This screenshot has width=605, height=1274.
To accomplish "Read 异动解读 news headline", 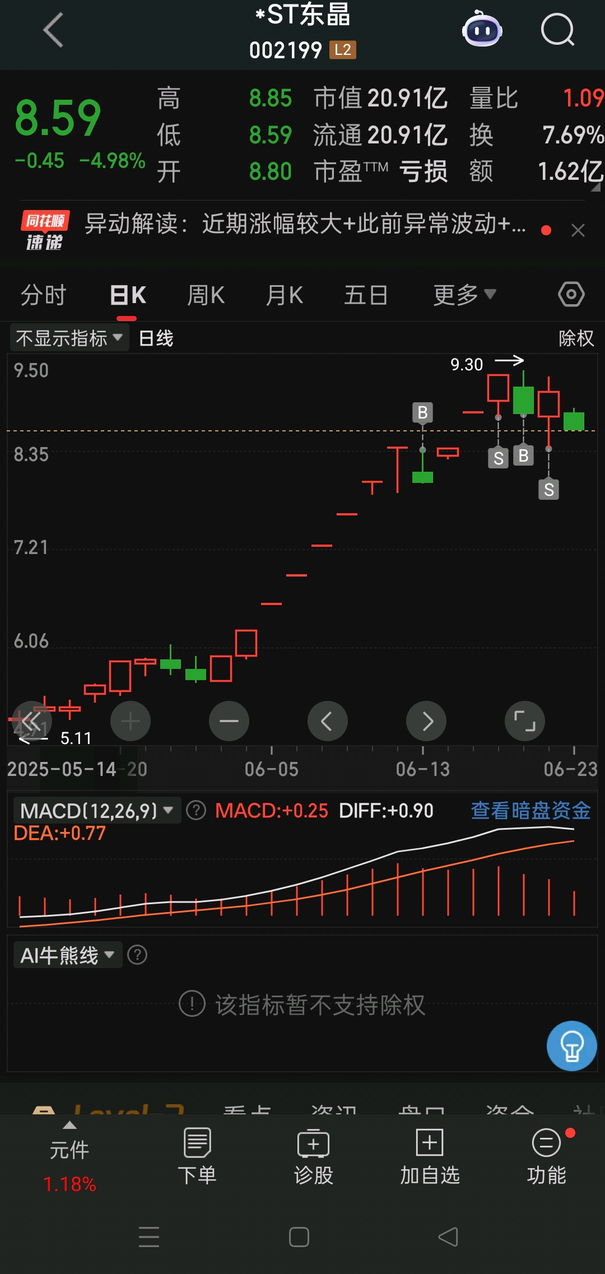I will pyautogui.click(x=305, y=224).
